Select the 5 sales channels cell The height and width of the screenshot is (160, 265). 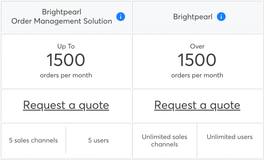(x=33, y=140)
